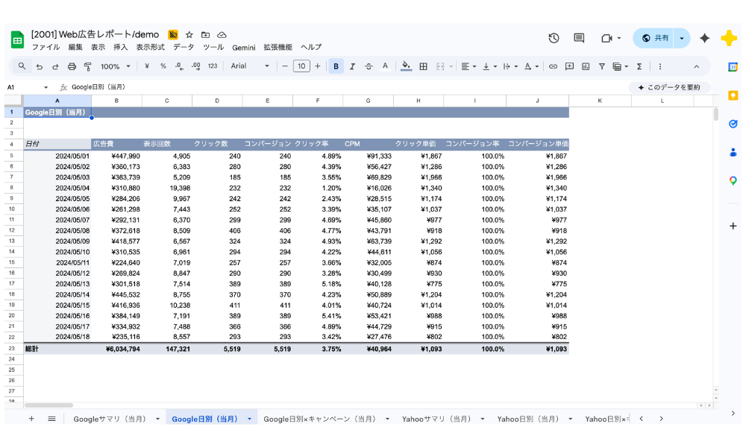Switch to the Yahooサマリ（当月） sheet tab
The image size is (746, 447).
point(436,419)
